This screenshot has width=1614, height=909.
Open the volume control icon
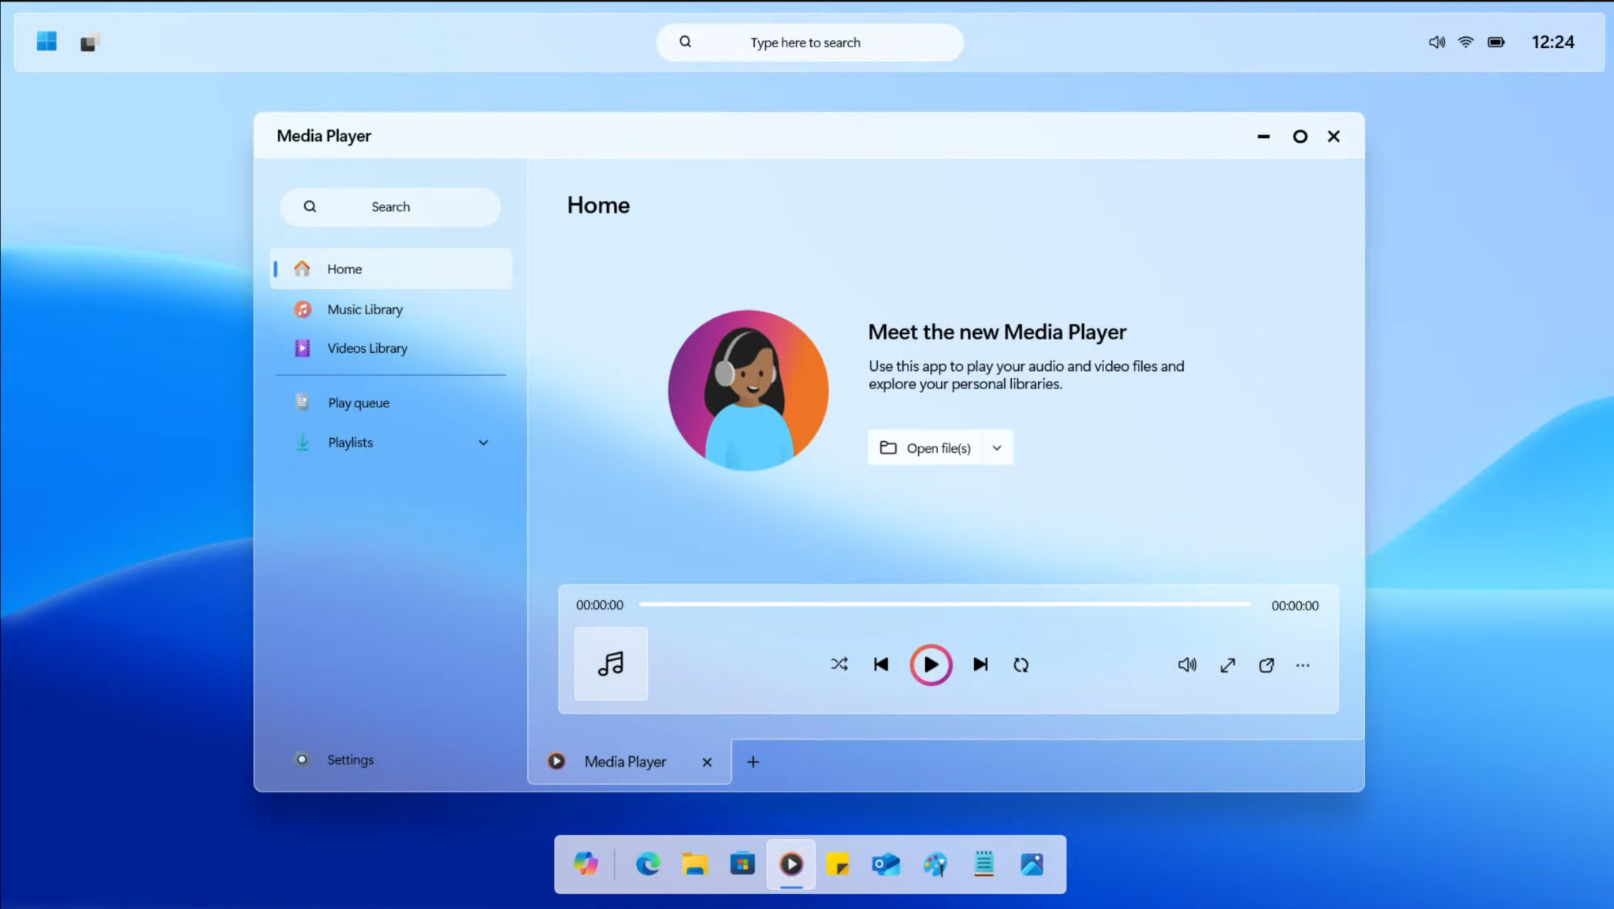[1187, 665]
